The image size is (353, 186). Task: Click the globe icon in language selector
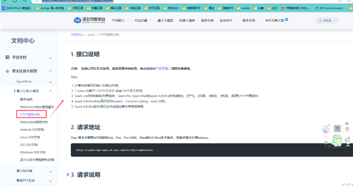coord(320,21)
